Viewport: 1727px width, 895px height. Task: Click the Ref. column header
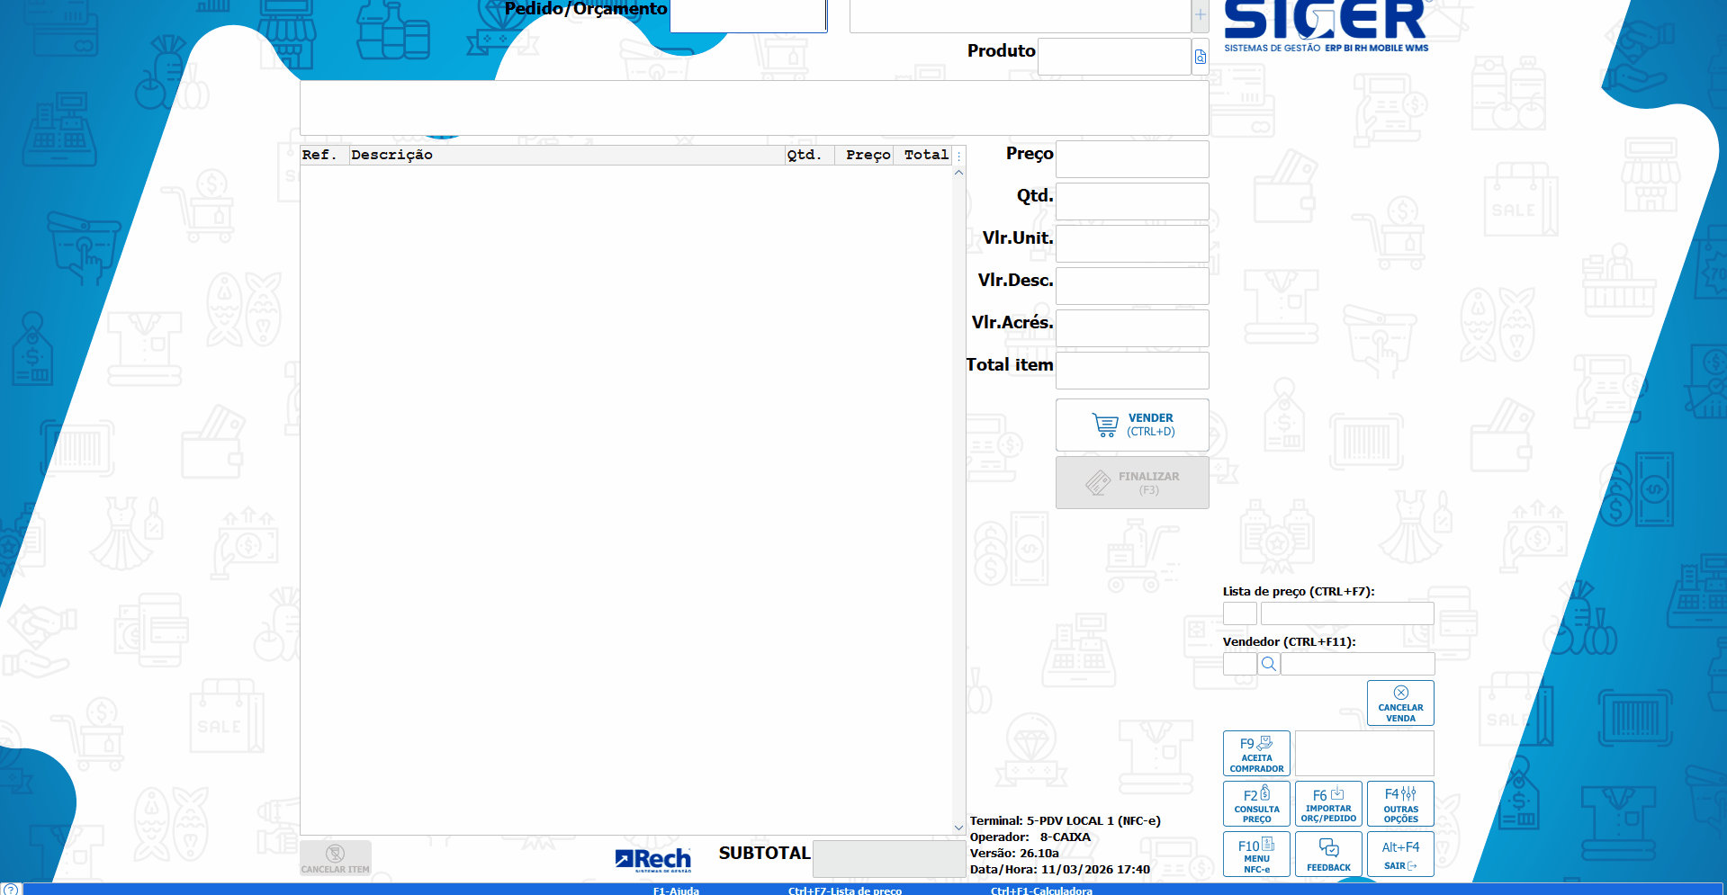pyautogui.click(x=324, y=156)
